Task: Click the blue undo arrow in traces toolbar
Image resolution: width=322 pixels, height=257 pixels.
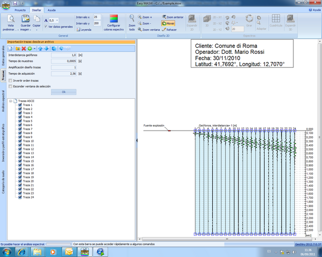Action: [61, 49]
